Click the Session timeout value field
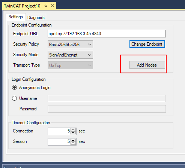The width and height of the screenshot is (185, 168). pyautogui.click(x=59, y=142)
